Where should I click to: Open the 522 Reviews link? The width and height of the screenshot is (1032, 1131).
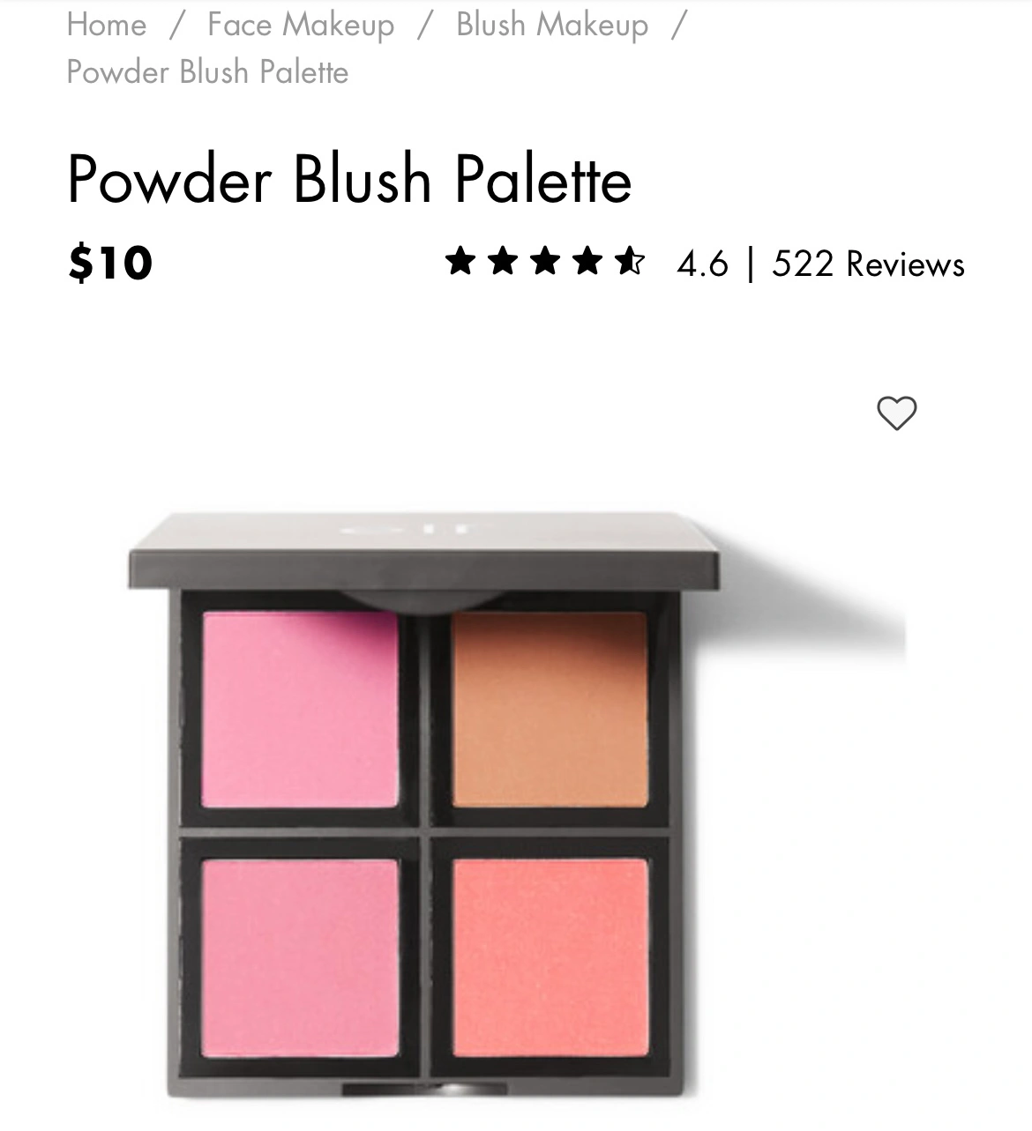click(868, 264)
